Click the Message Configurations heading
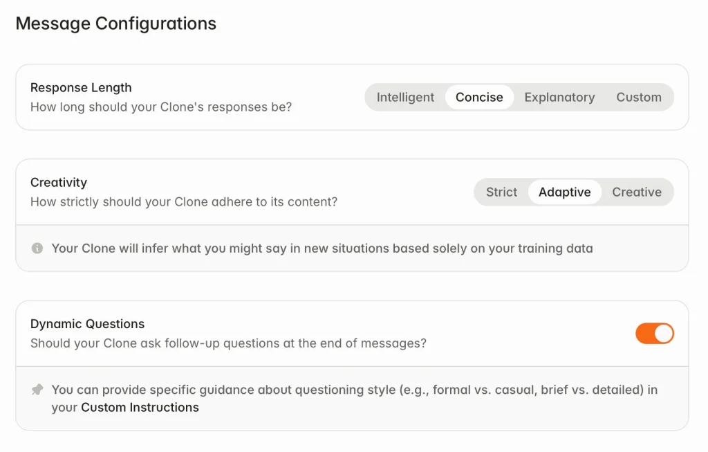This screenshot has width=708, height=452. (x=116, y=24)
